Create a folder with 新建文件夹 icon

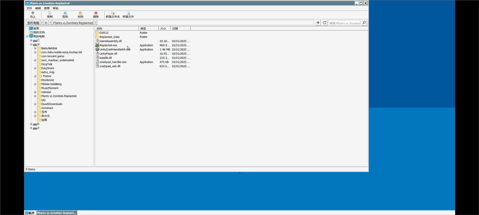(x=113, y=13)
